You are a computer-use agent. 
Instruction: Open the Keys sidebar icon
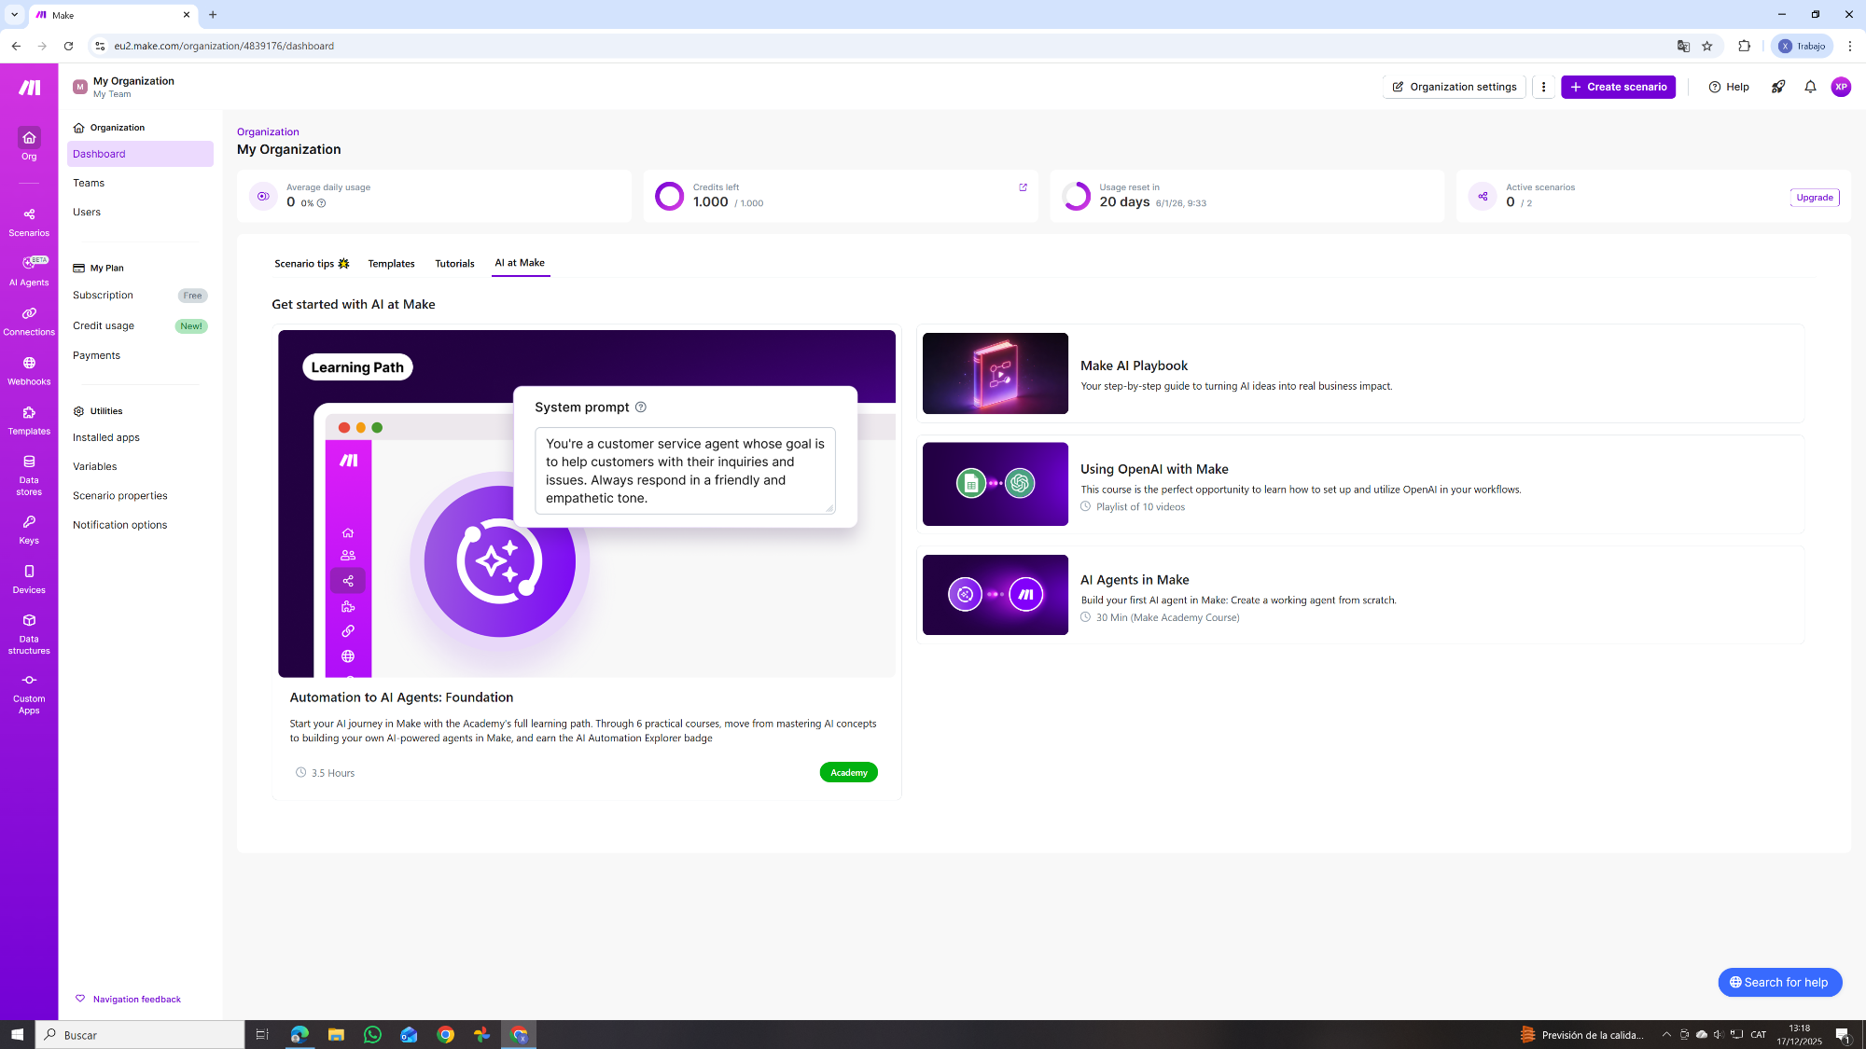(29, 530)
